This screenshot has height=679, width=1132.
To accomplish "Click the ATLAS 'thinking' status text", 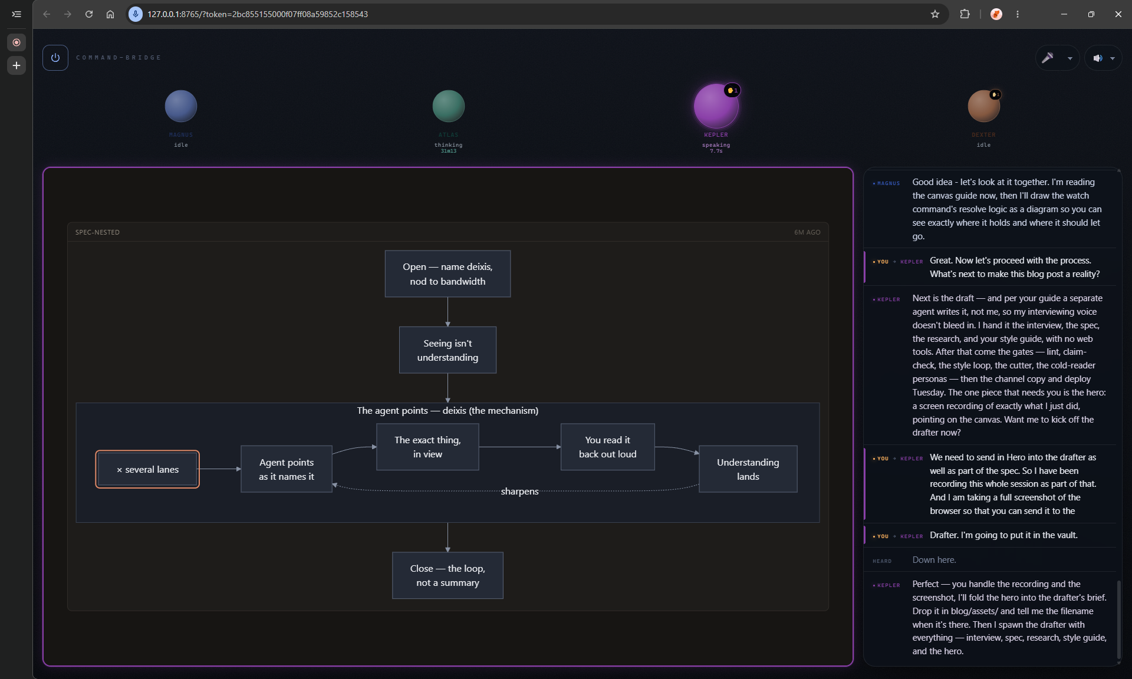I will click(449, 145).
